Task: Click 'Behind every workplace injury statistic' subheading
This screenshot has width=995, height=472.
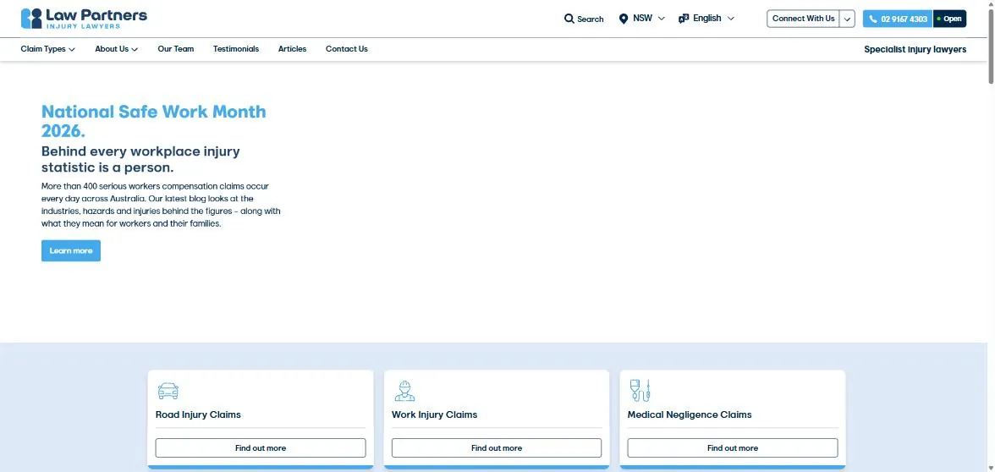Action: [140, 159]
